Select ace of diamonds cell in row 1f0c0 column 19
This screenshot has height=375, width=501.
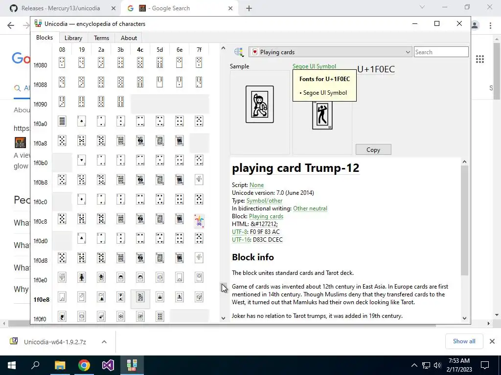[x=82, y=199]
